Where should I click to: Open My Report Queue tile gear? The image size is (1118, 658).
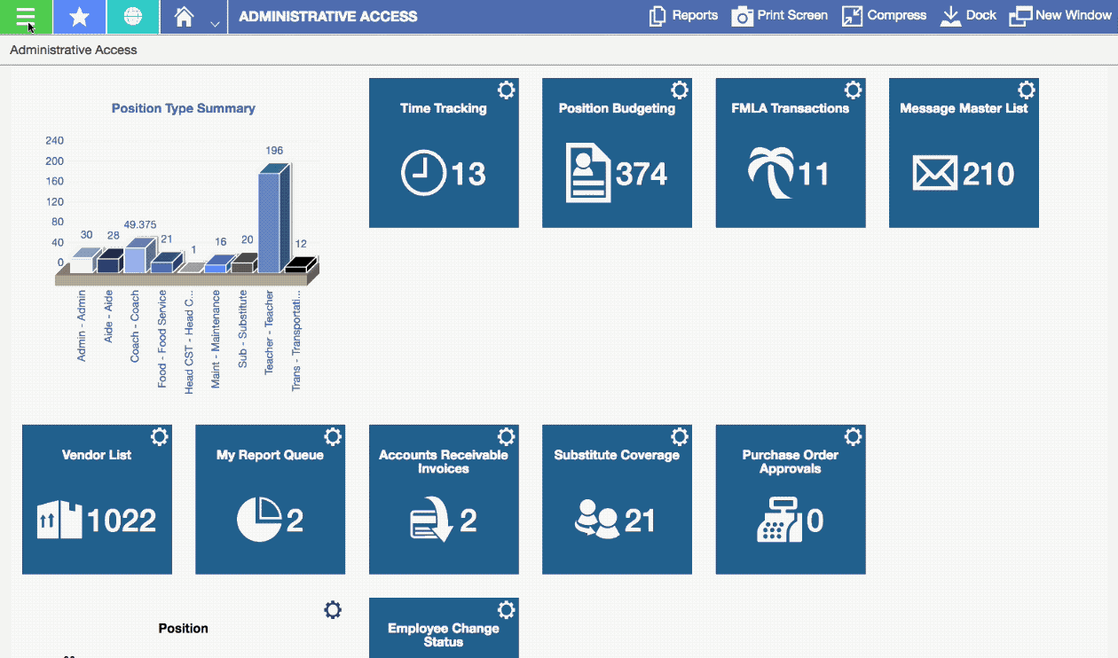[333, 437]
